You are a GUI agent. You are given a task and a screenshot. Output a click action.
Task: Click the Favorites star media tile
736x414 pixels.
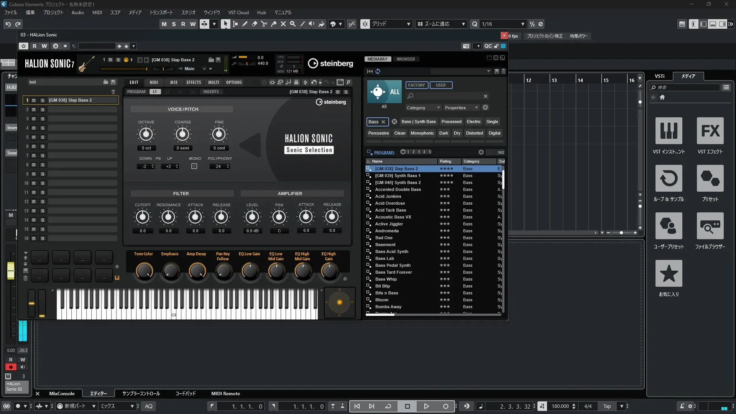coord(669,273)
